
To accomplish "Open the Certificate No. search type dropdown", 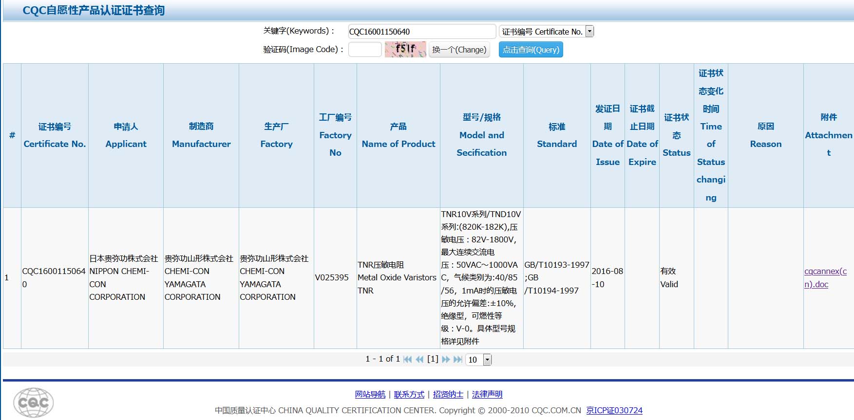I will point(546,32).
